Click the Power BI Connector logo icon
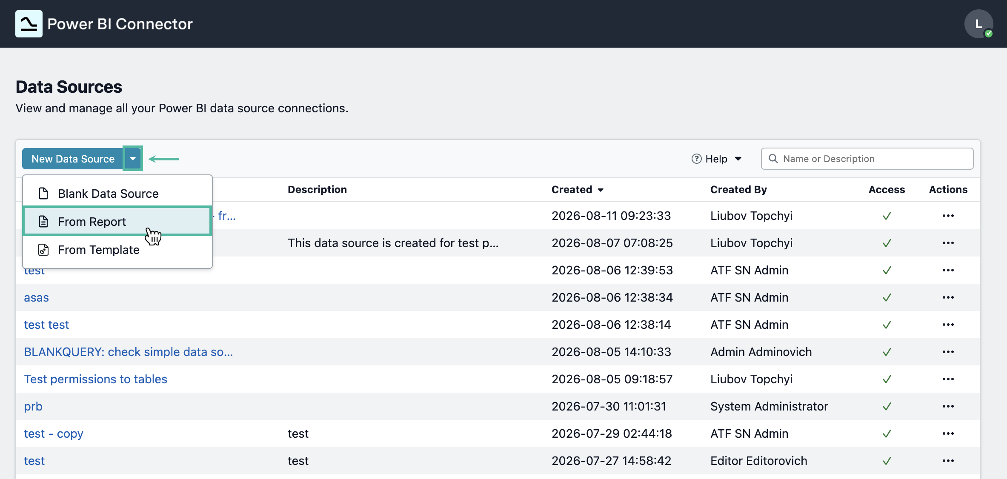This screenshot has height=479, width=1007. coord(29,24)
